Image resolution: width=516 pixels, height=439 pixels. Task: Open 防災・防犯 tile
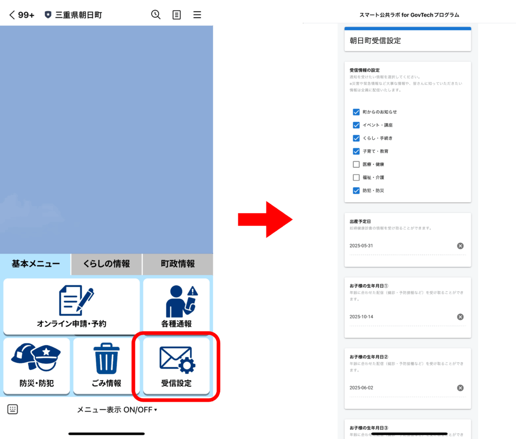[x=36, y=365]
